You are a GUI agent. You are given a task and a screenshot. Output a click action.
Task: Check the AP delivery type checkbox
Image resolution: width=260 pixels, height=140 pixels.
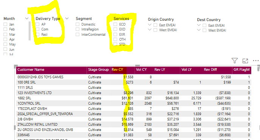(x=37, y=24)
